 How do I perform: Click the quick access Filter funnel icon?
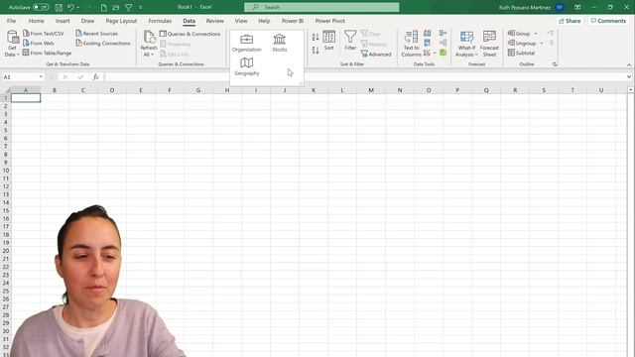click(128, 7)
